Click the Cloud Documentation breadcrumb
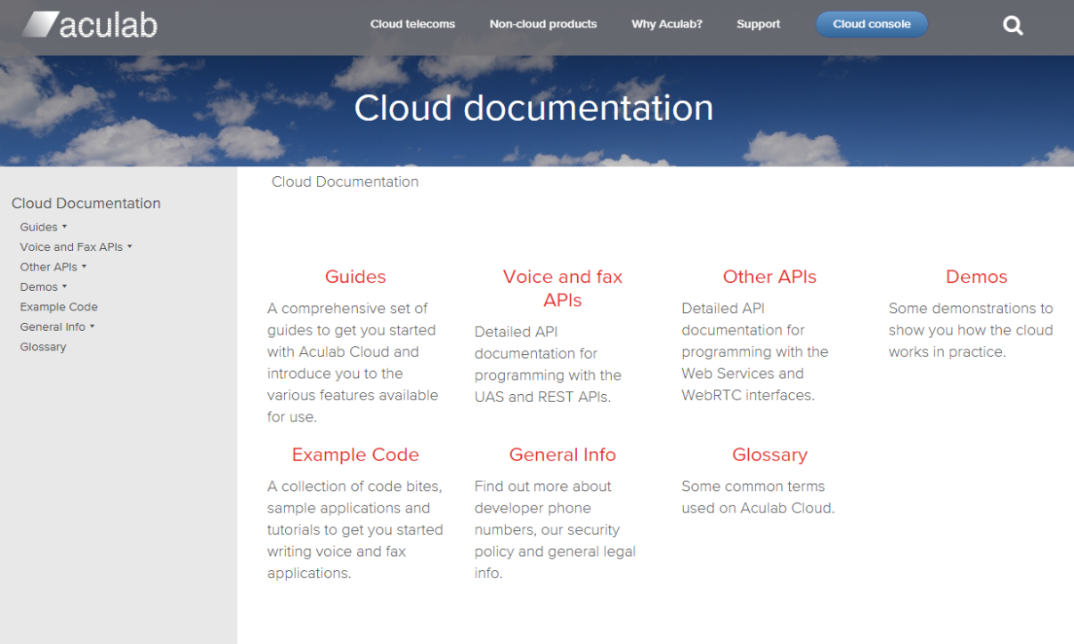1074x644 pixels. coord(345,181)
